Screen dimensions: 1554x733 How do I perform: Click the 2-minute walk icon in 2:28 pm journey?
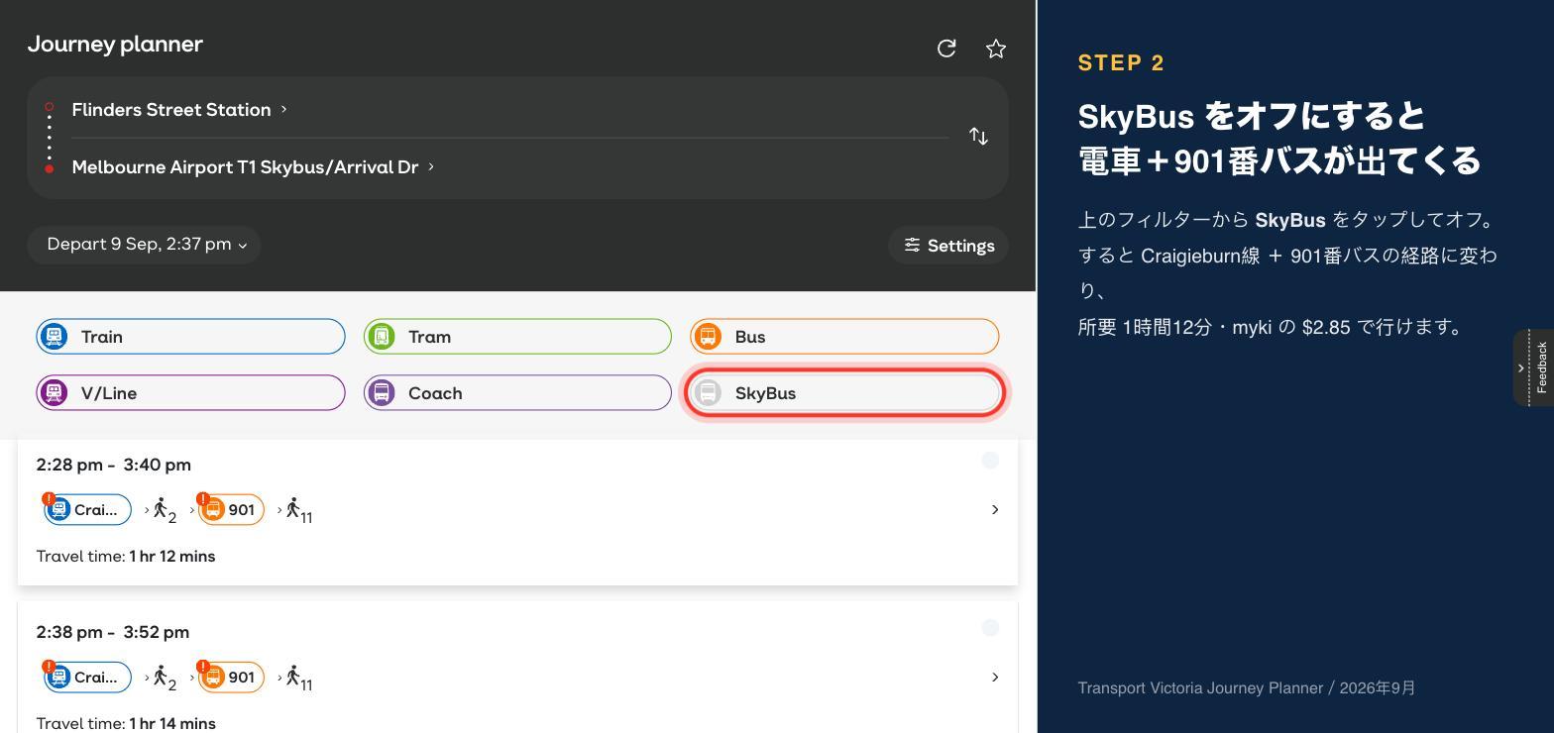(164, 511)
